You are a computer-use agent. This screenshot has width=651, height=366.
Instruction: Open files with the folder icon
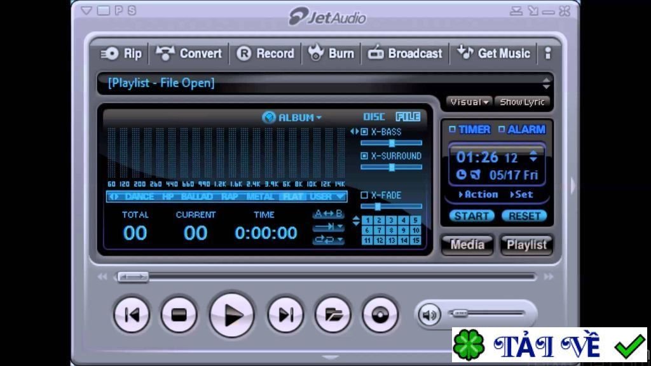333,315
